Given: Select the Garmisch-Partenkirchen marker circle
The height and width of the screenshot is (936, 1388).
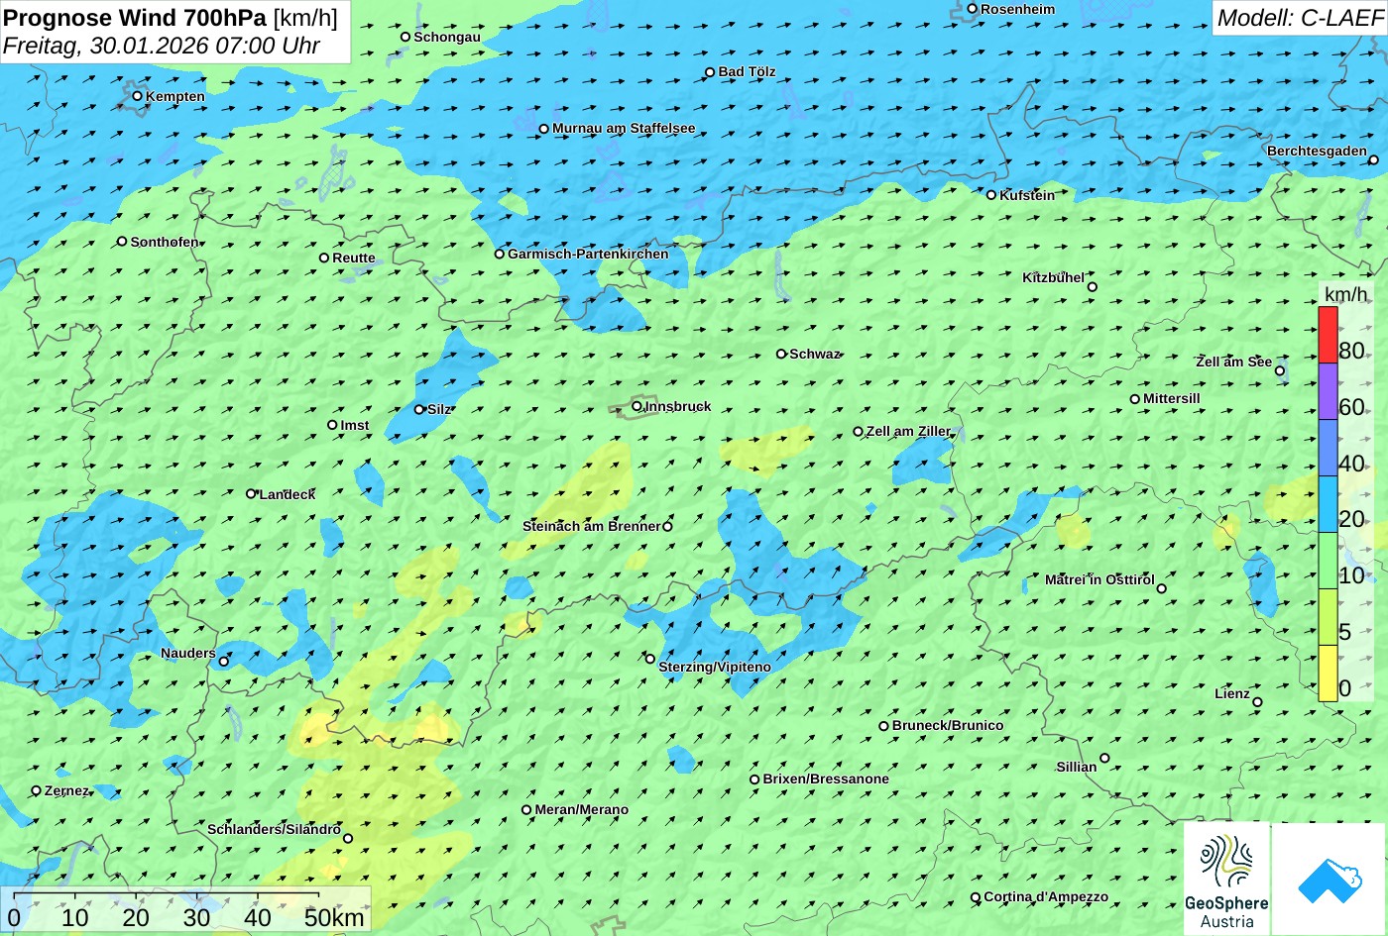Looking at the screenshot, I should (x=500, y=254).
